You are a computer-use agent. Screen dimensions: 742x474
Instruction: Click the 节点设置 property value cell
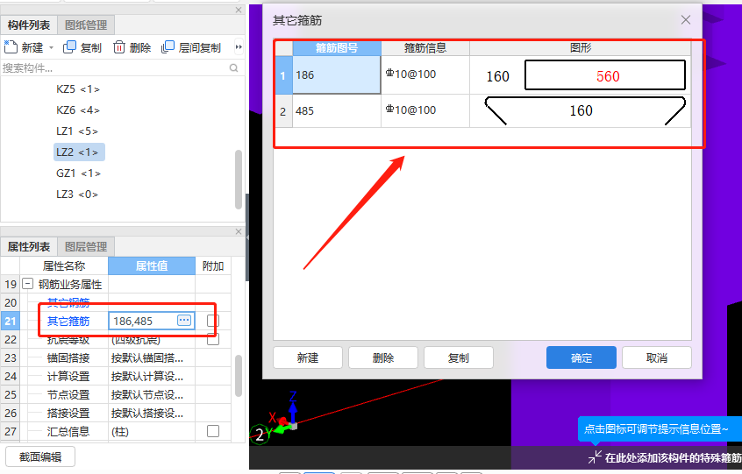pyautogui.click(x=152, y=394)
